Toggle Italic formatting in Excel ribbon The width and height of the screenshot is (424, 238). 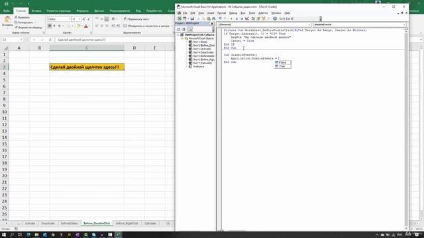coord(54,26)
